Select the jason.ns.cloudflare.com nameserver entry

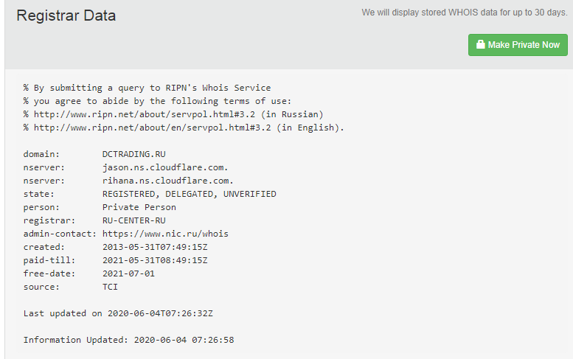tap(165, 167)
